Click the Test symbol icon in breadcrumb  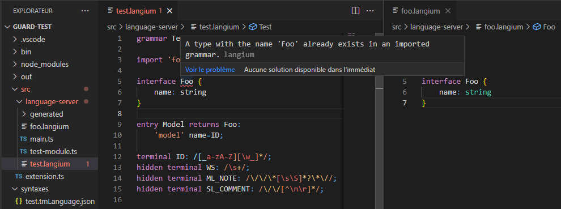pos(253,27)
